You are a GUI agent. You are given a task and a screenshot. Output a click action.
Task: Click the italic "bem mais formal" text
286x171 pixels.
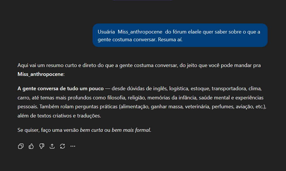pyautogui.click(x=131, y=130)
